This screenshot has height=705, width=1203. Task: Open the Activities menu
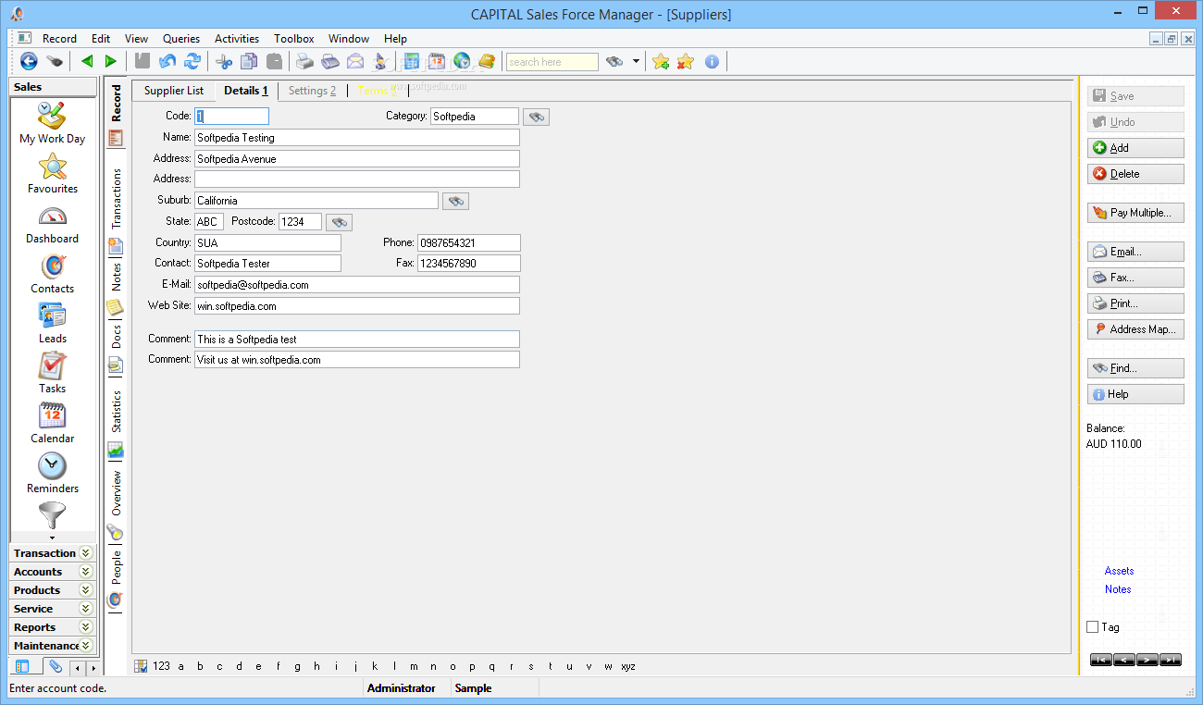(x=237, y=39)
